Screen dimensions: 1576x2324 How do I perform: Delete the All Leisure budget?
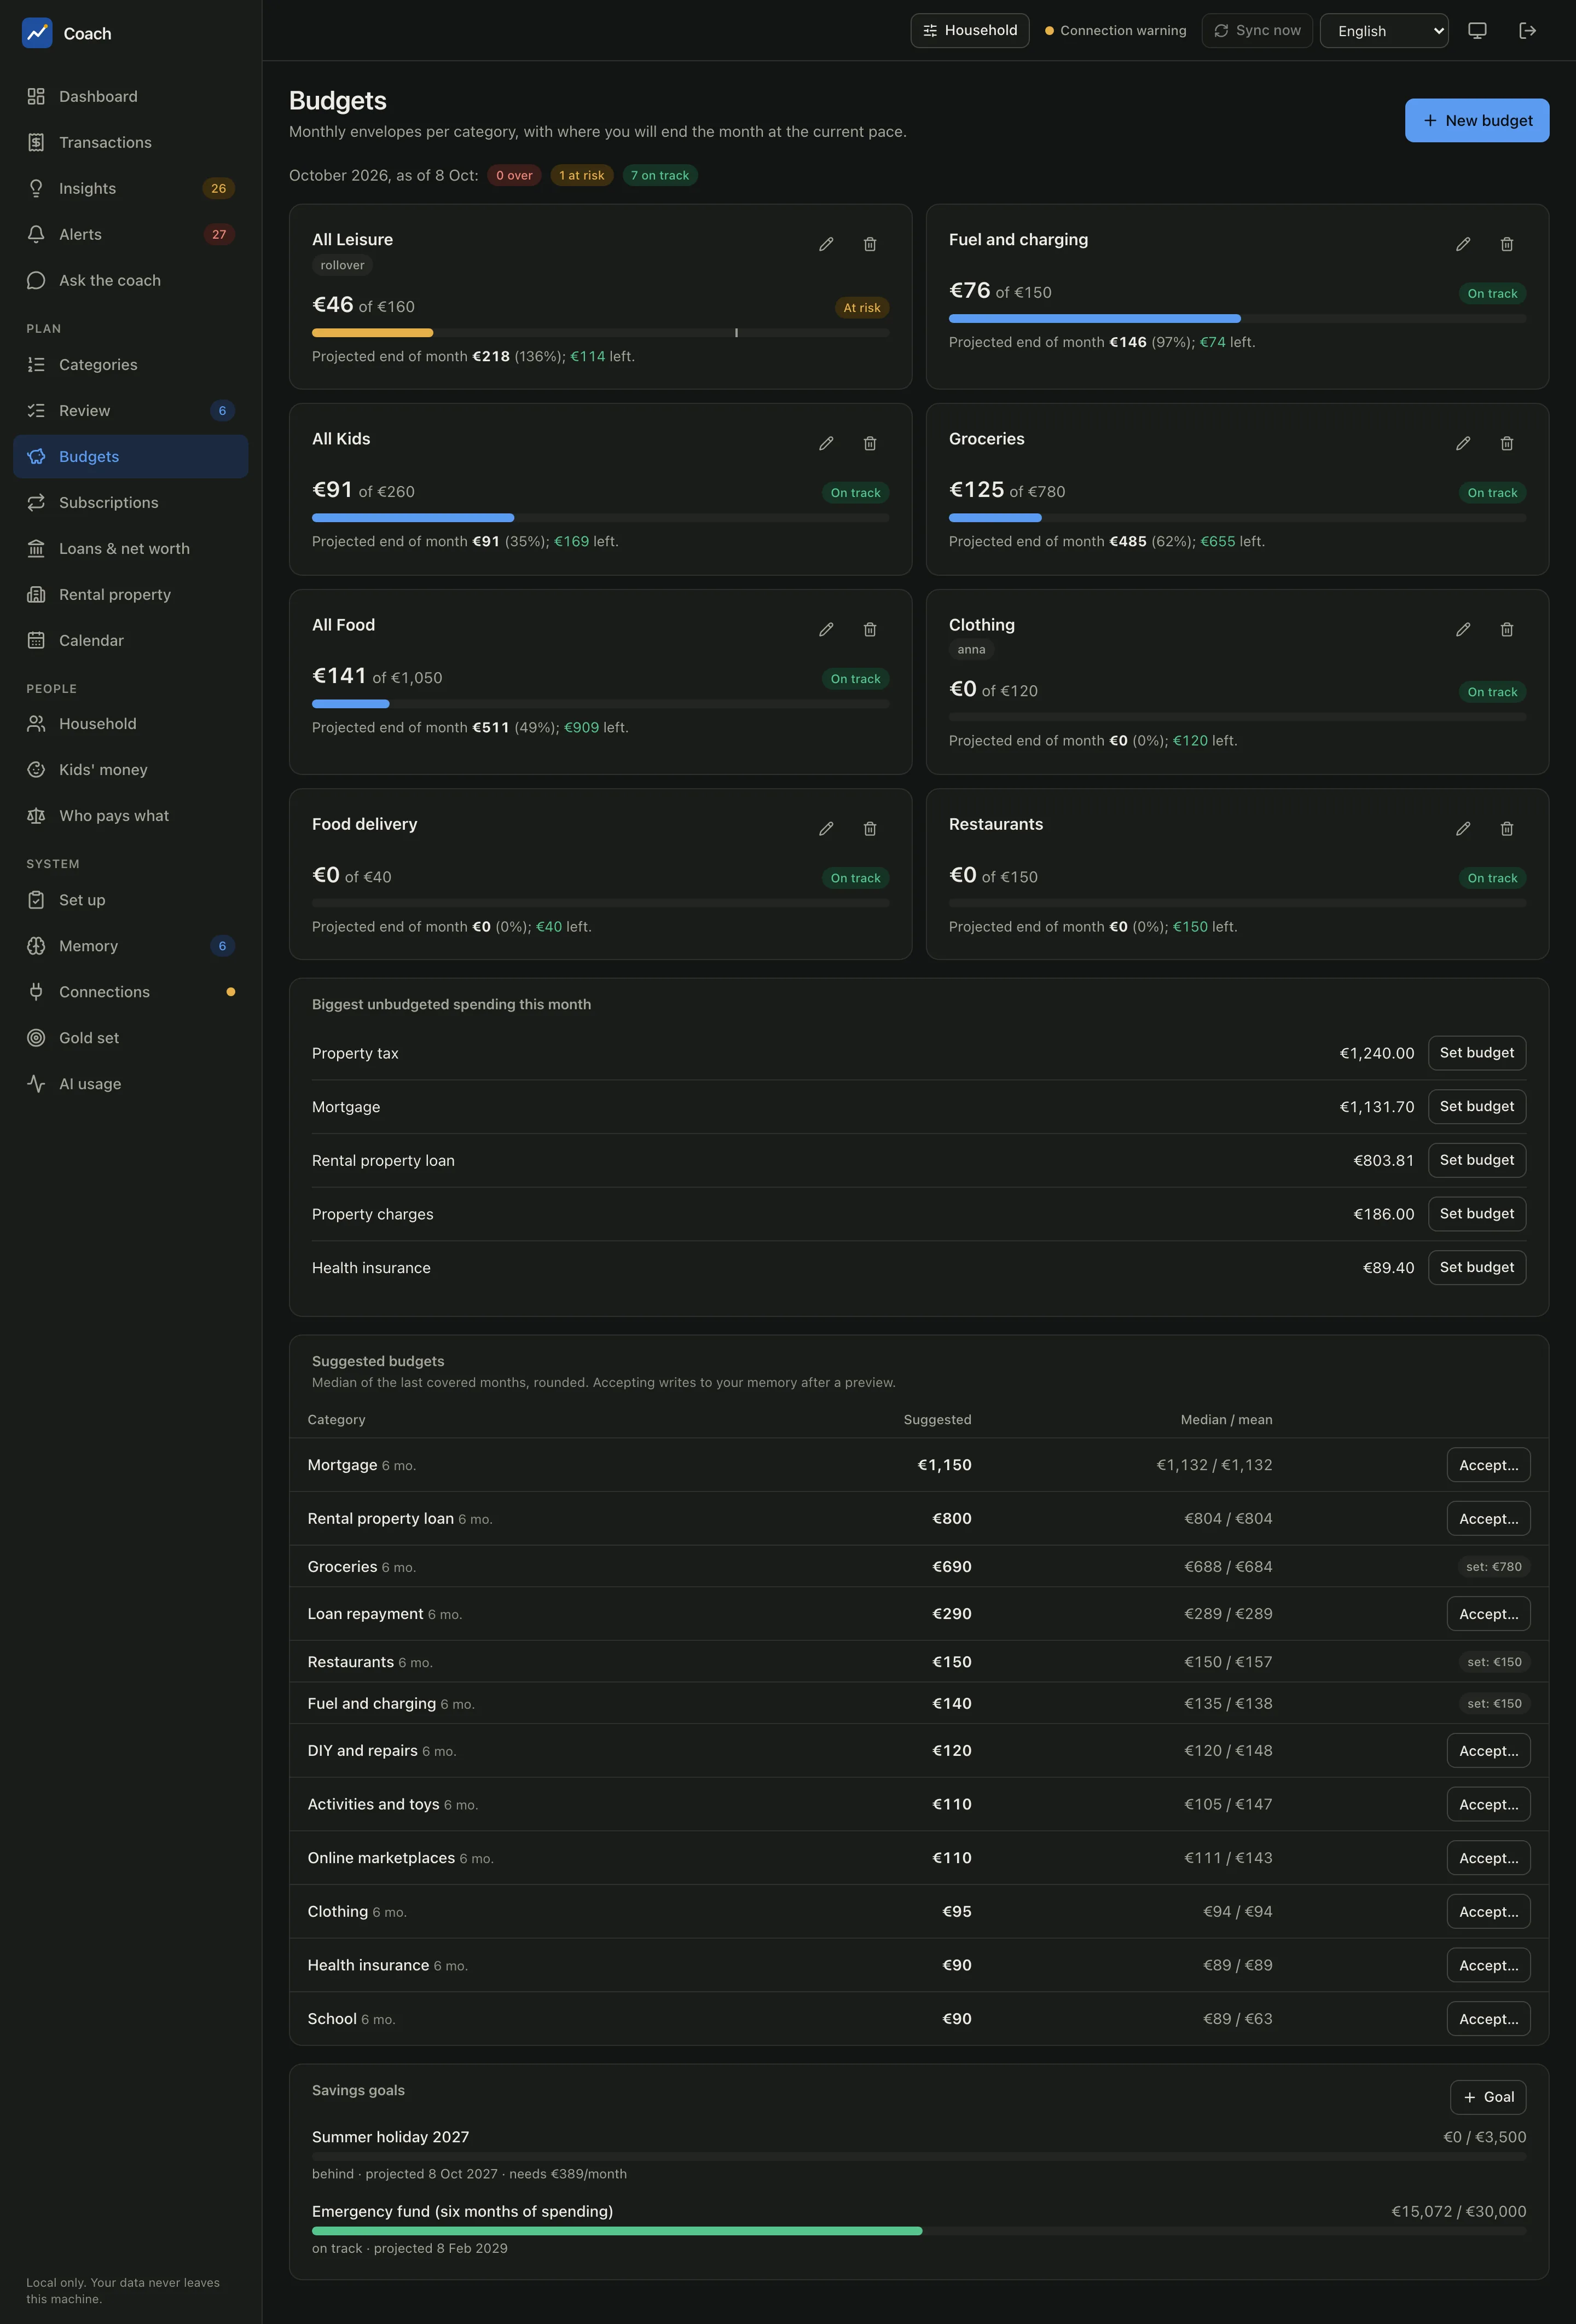pos(870,244)
